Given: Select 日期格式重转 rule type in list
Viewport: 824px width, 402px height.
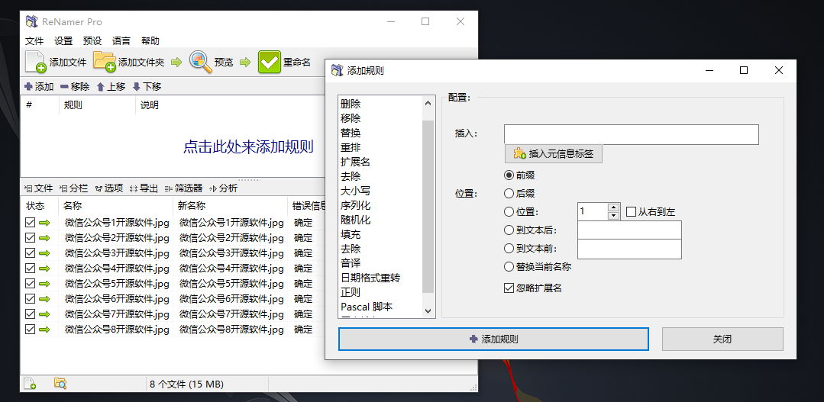Looking at the screenshot, I should point(370,277).
